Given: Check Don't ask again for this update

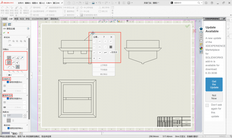Looking at the screenshot, I should point(207,105).
